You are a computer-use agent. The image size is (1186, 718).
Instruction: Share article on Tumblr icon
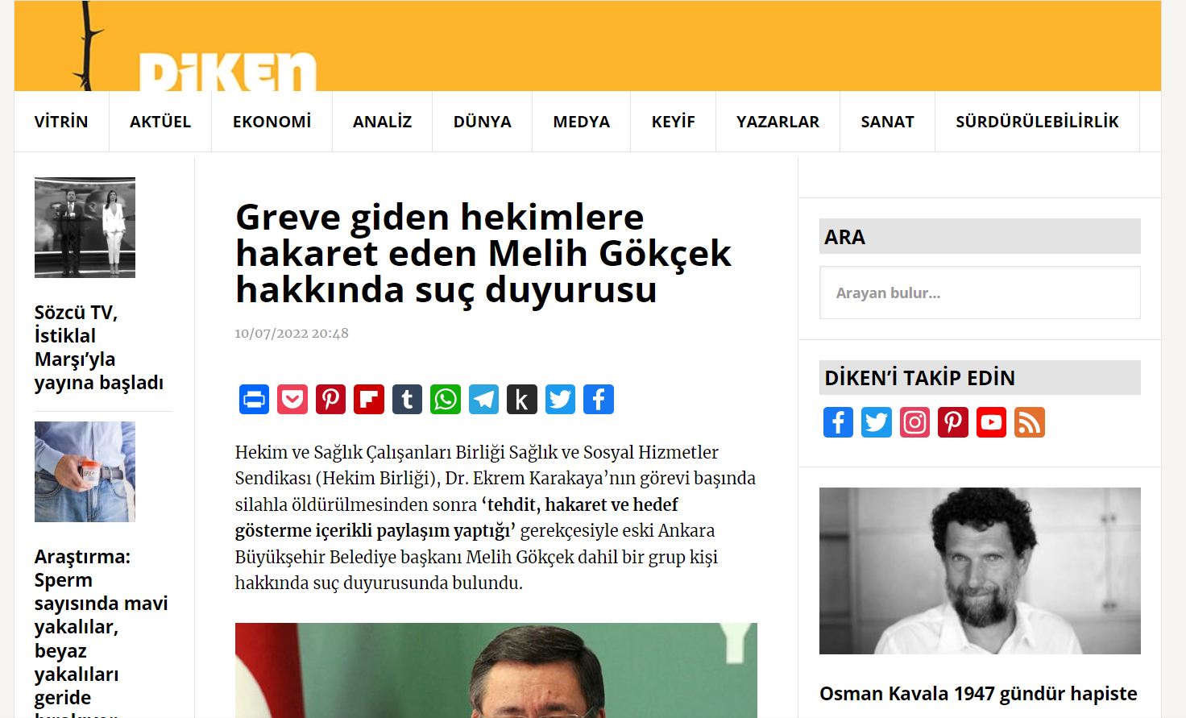[407, 399]
